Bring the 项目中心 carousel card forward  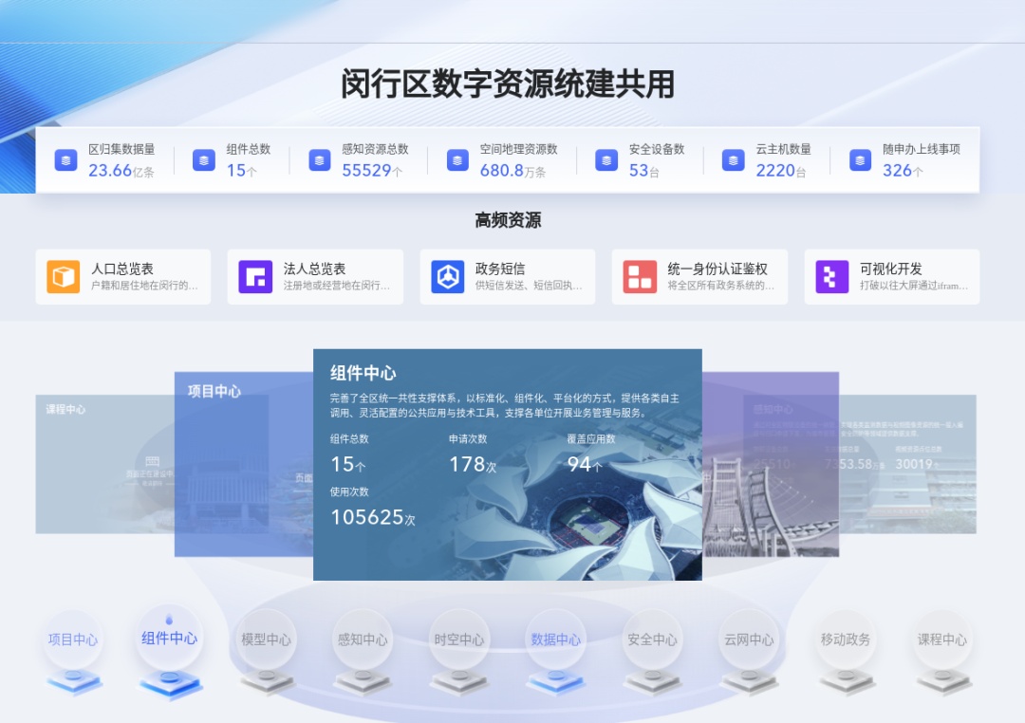pos(243,464)
